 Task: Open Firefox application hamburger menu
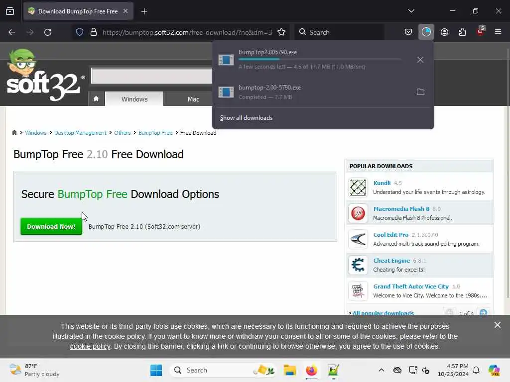click(498, 32)
